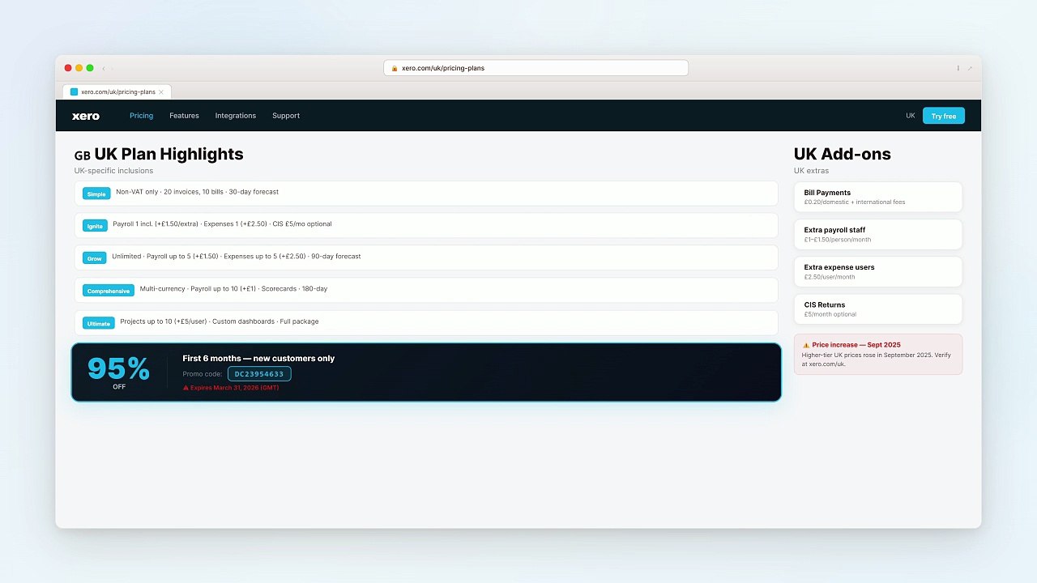Click the 95% discount figure
Image resolution: width=1037 pixels, height=583 pixels.
(119, 368)
